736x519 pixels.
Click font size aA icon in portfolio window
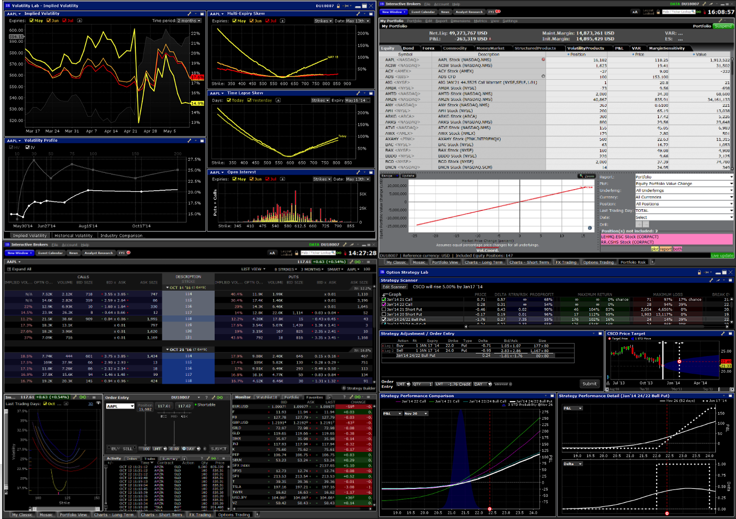(635, 12)
